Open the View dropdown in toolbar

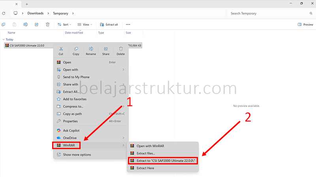click(x=85, y=24)
